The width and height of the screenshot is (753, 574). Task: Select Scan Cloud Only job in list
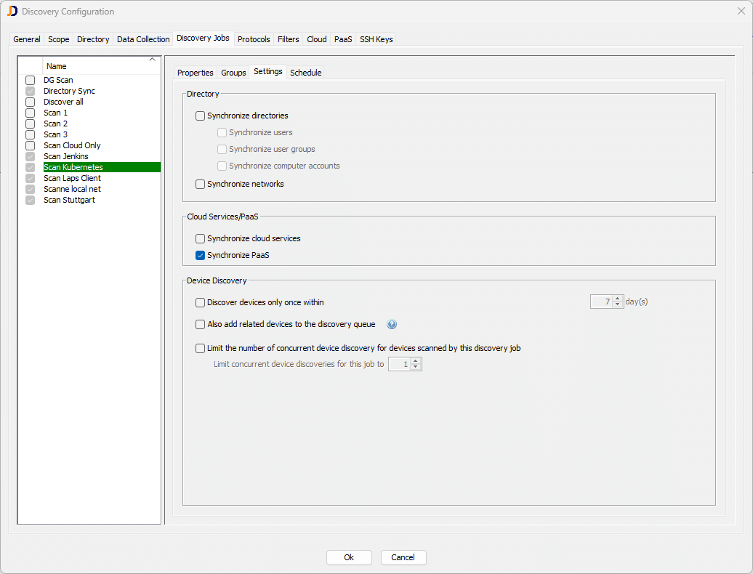72,145
